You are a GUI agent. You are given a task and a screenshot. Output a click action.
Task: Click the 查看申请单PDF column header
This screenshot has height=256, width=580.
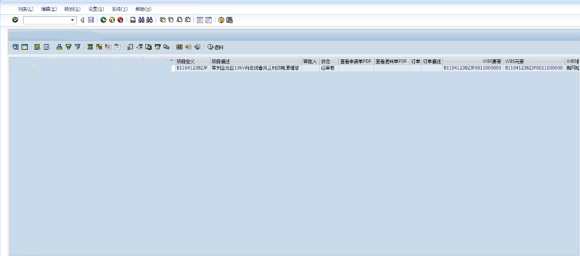pyautogui.click(x=356, y=61)
